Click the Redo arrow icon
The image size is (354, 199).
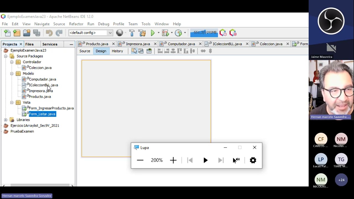pos(59,33)
